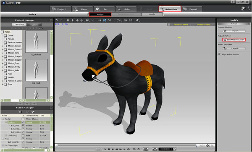
Task: Toggle the Ball_001(2) checkbox
Action: click(x=23, y=142)
